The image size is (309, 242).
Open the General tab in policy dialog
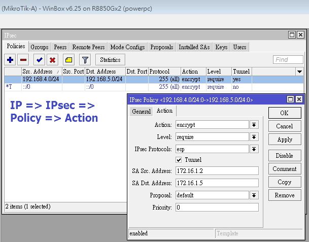point(141,112)
